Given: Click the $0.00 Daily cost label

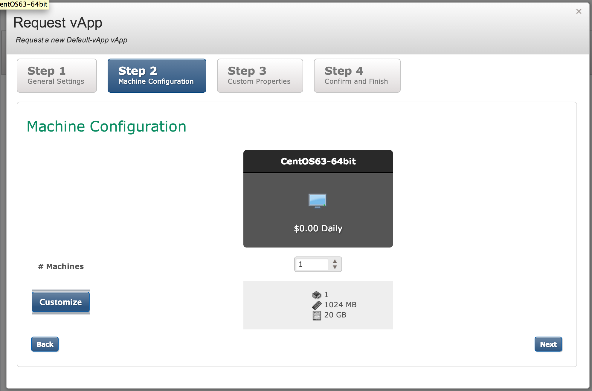Looking at the screenshot, I should [318, 228].
